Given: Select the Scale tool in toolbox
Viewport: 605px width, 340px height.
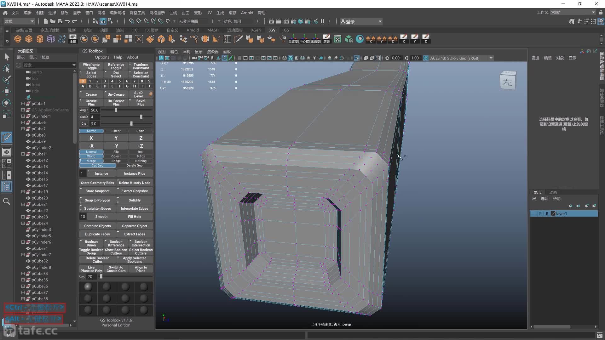Looking at the screenshot, I should click(x=7, y=114).
